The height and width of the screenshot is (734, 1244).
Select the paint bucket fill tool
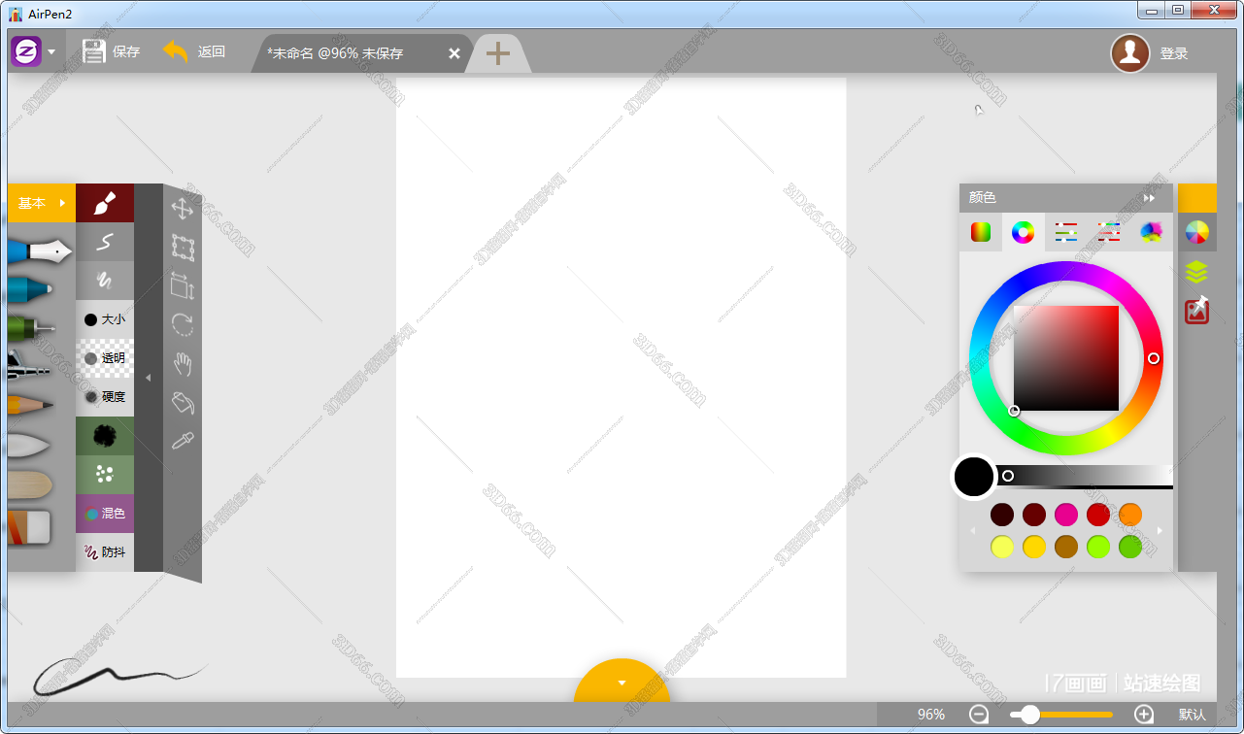(182, 402)
